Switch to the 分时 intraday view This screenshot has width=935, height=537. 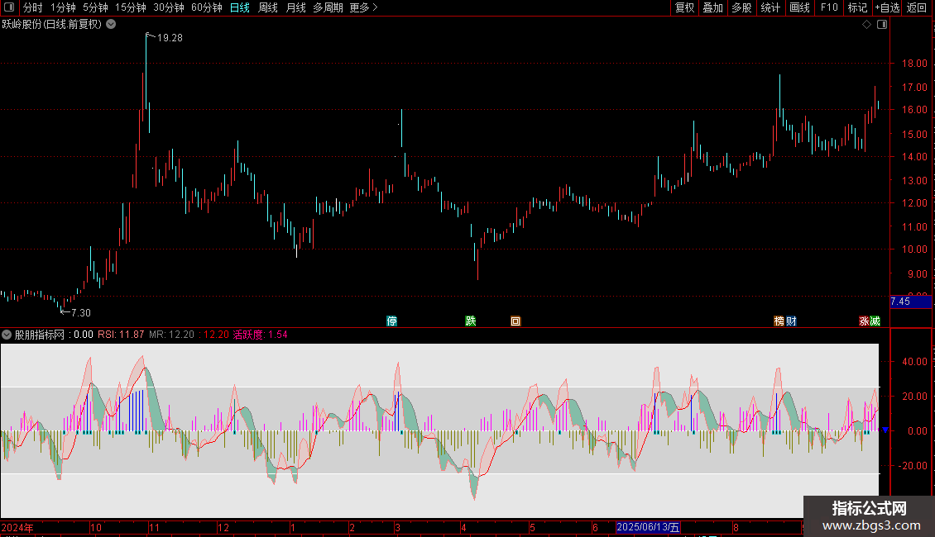click(x=33, y=7)
